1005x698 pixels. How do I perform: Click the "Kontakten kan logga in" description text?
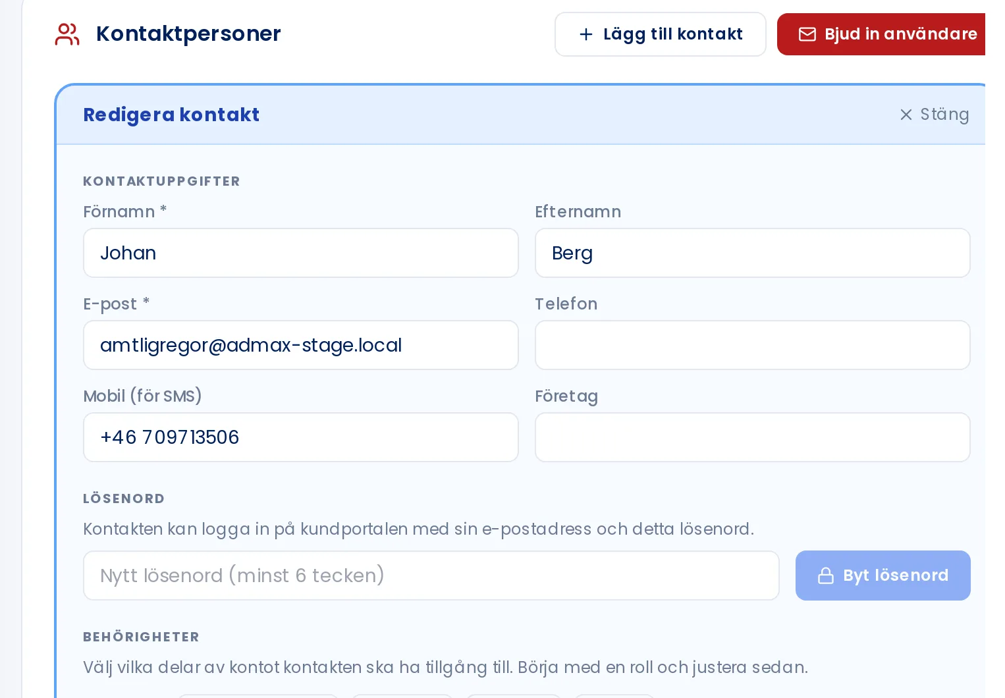[x=419, y=529]
